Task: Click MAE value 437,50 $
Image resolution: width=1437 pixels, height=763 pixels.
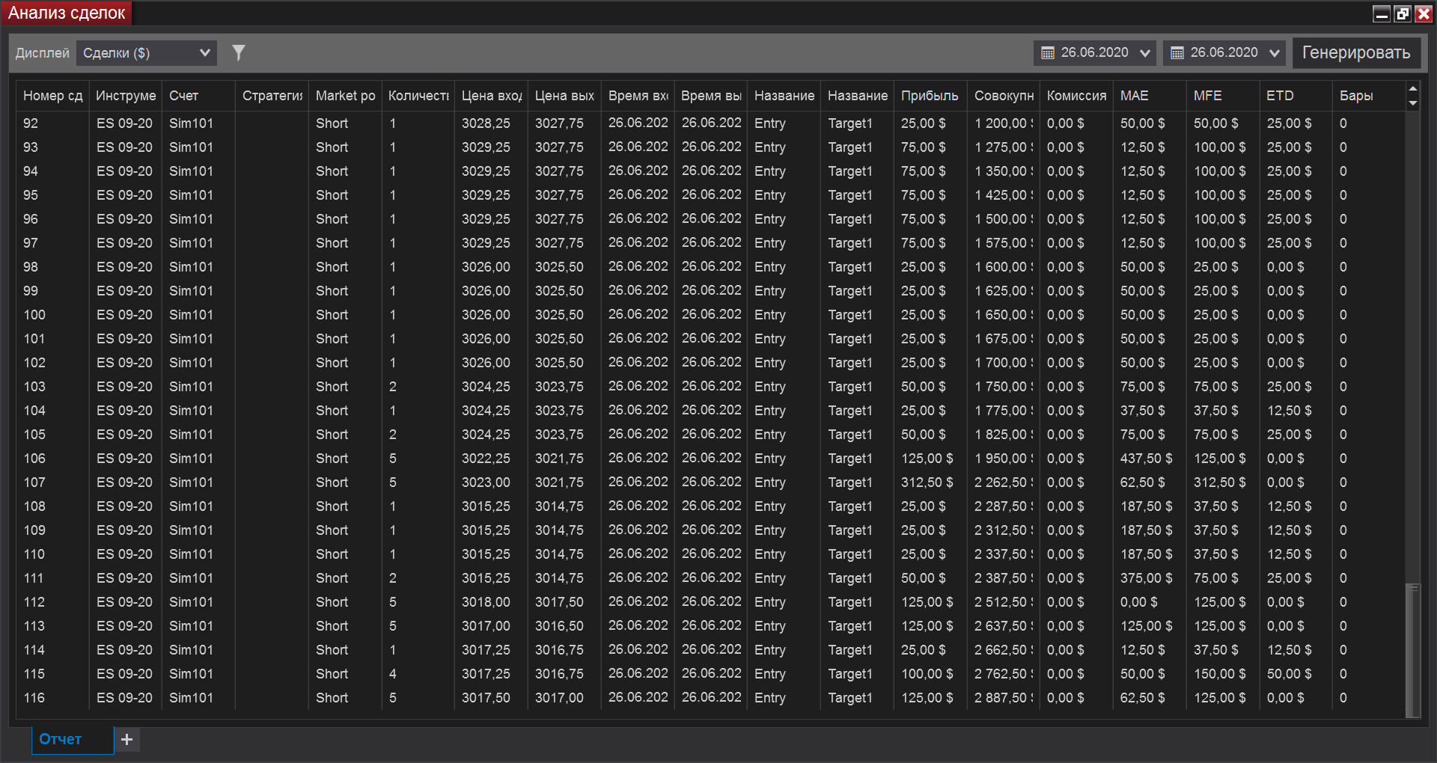Action: (1146, 459)
